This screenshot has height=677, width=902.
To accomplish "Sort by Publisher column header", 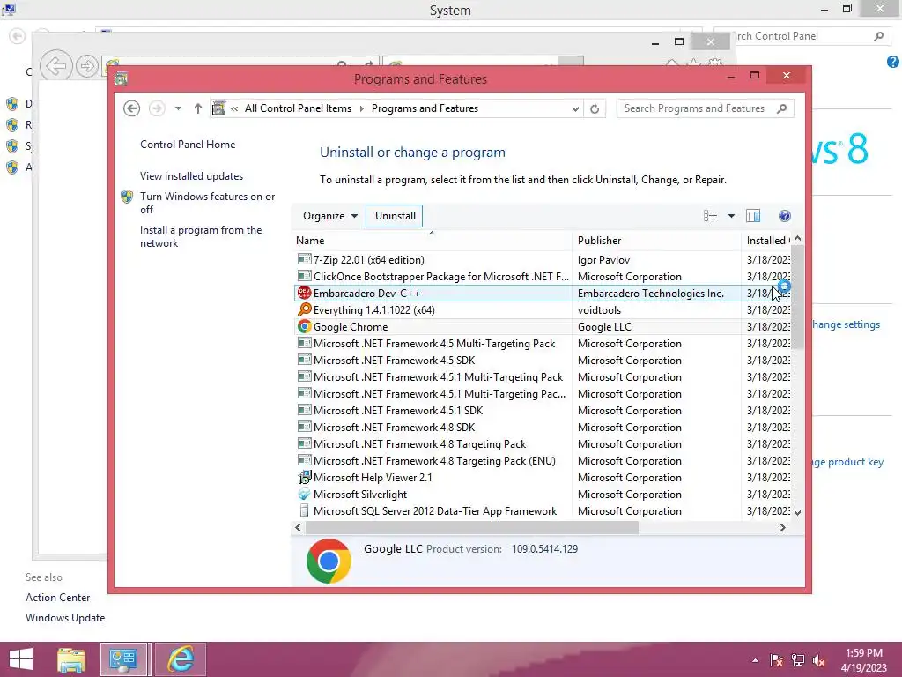I will coord(656,241).
